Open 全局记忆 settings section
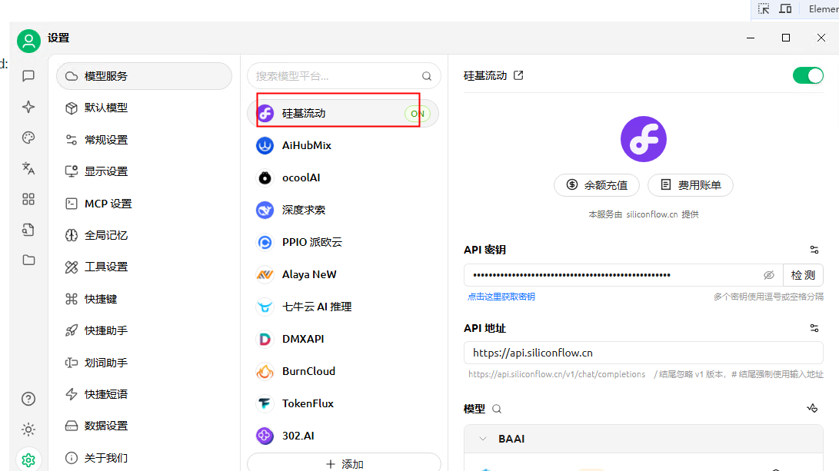839x471 pixels. pos(144,235)
